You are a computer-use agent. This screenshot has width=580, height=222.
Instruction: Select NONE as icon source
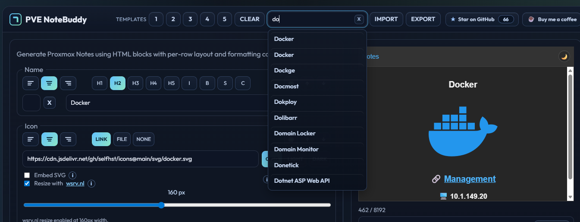pyautogui.click(x=144, y=139)
